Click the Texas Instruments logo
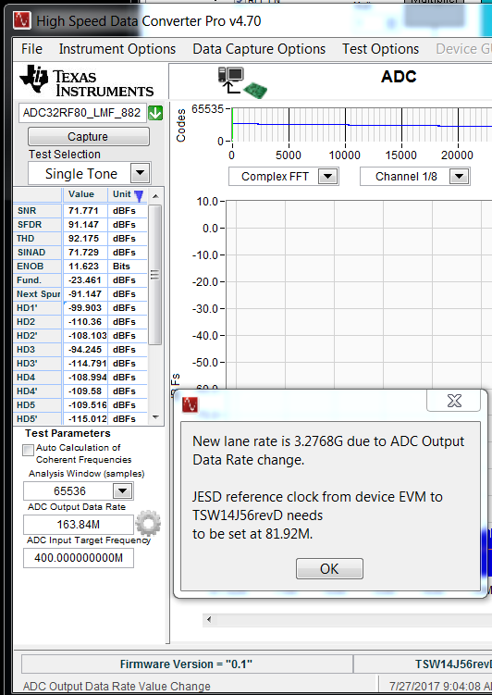492x695 pixels. click(x=86, y=81)
